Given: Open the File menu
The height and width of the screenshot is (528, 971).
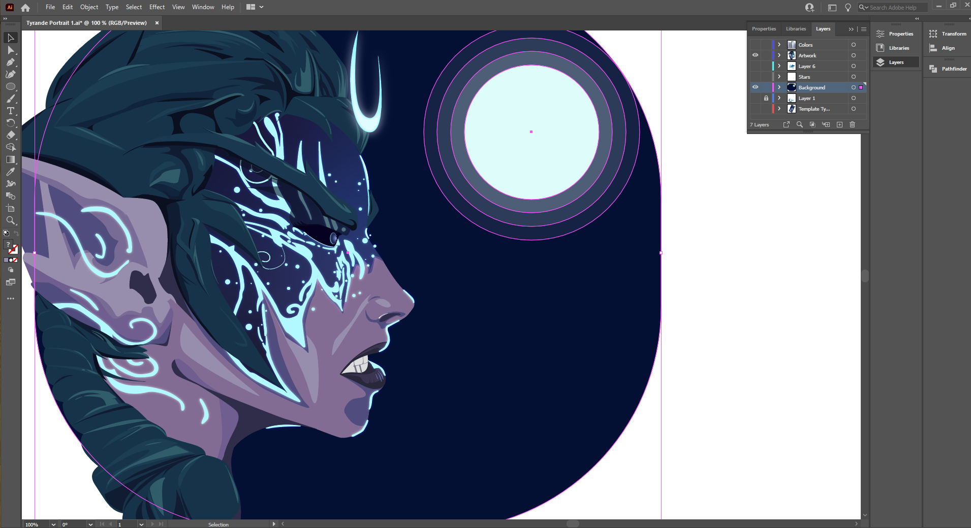Looking at the screenshot, I should (50, 7).
